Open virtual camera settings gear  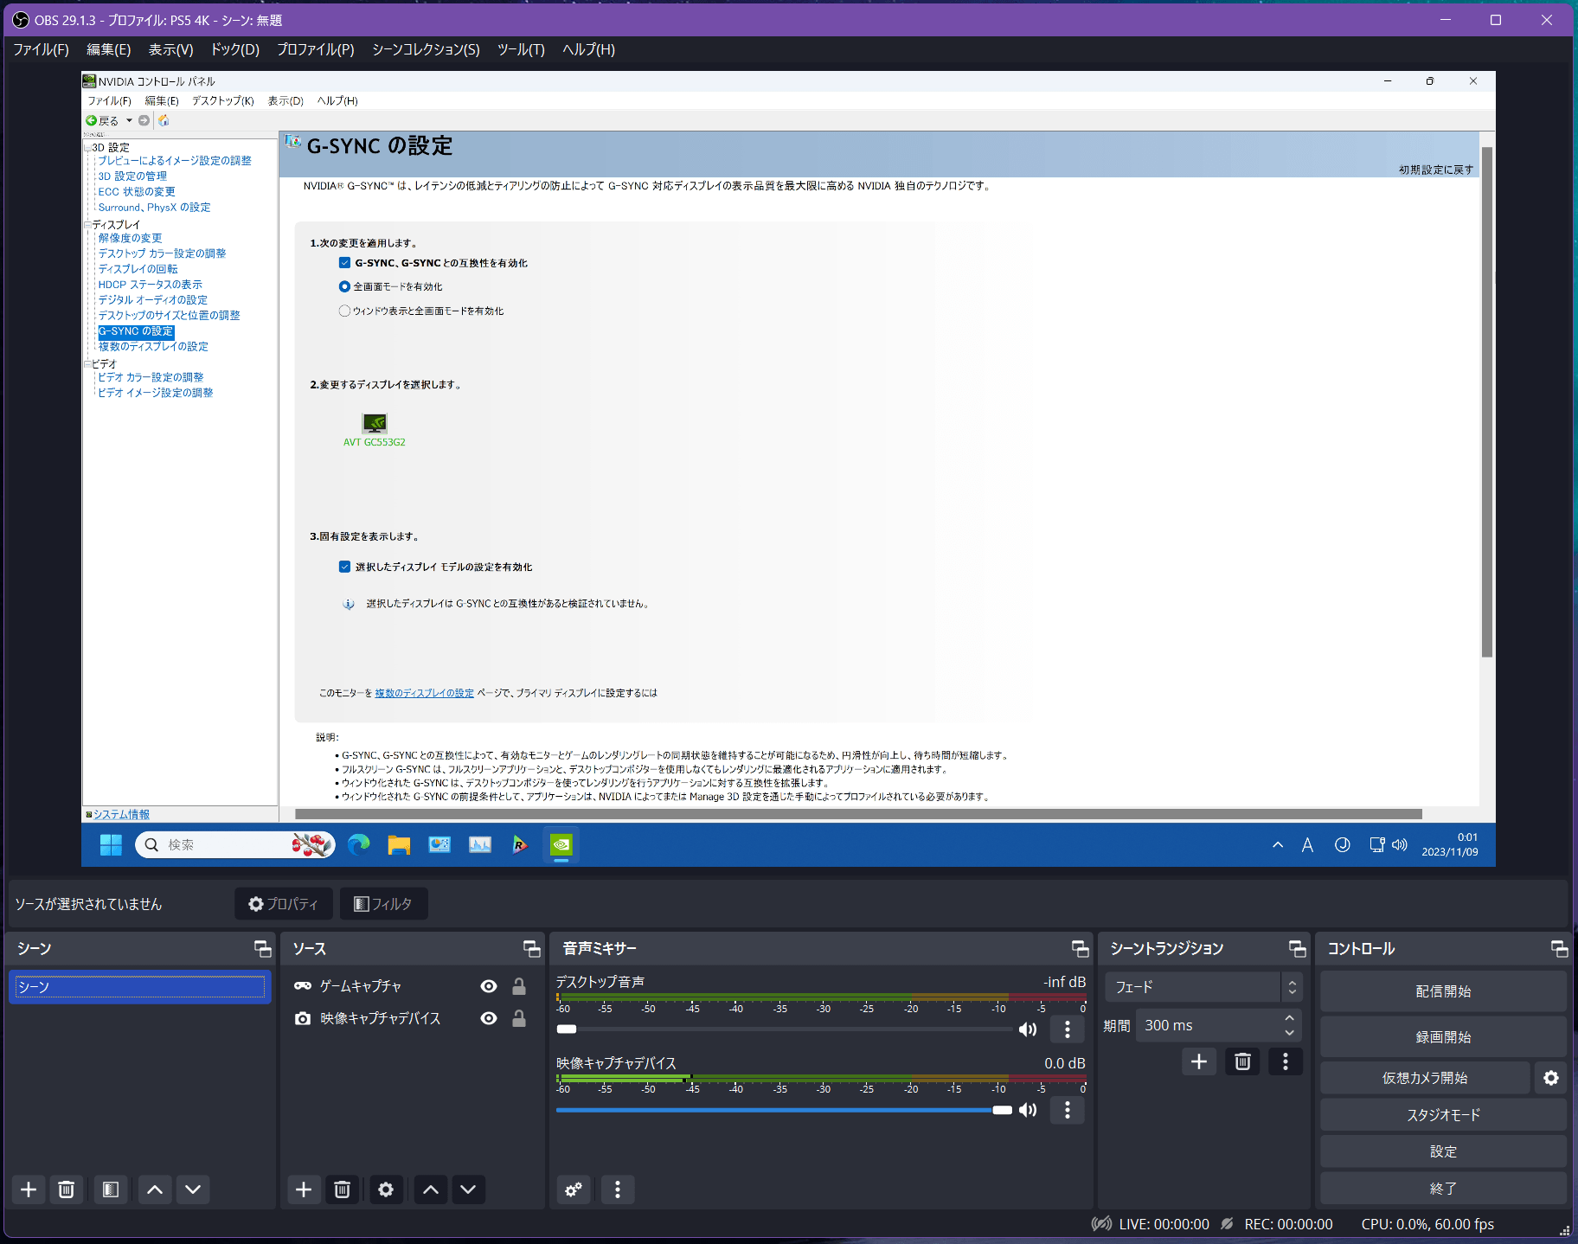coord(1551,1078)
